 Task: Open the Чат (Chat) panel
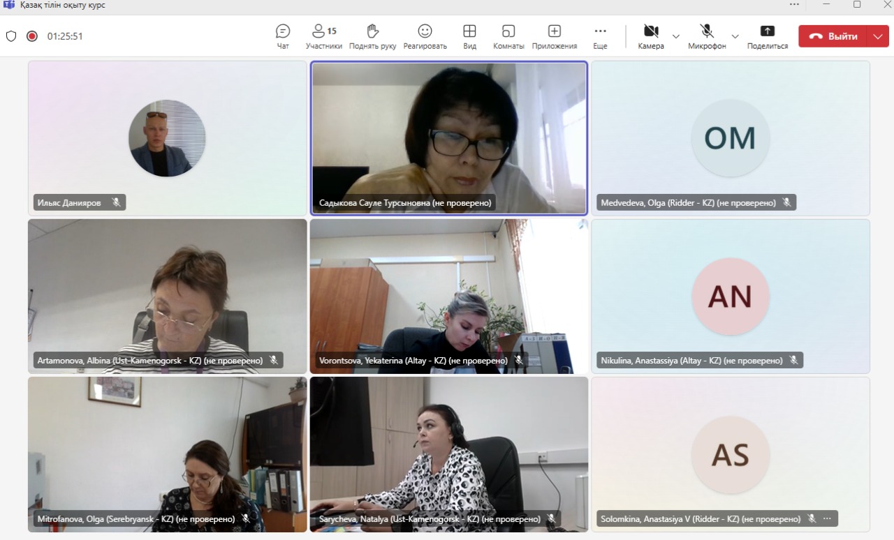click(x=283, y=36)
